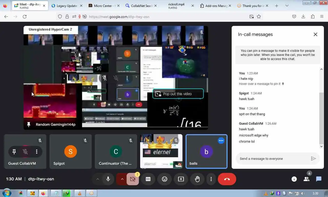Open more options on Guest CollabVM tile
The height and width of the screenshot is (197, 328).
(37, 152)
